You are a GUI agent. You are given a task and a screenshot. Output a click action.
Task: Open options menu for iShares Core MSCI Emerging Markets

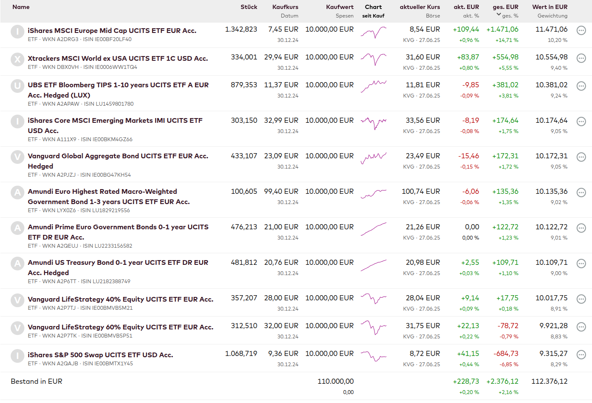(x=581, y=121)
